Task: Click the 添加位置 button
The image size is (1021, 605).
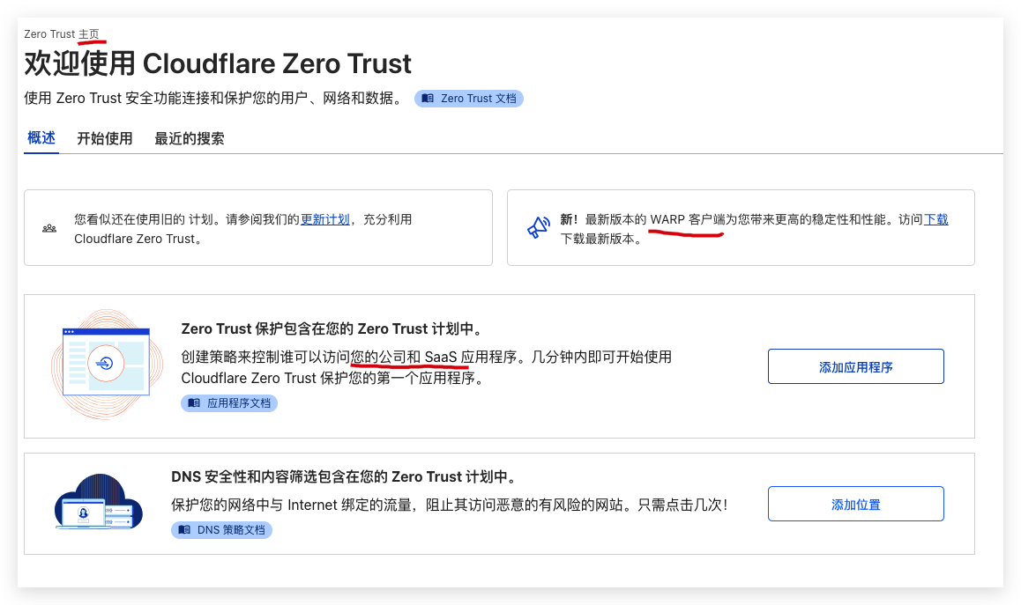Action: point(855,504)
